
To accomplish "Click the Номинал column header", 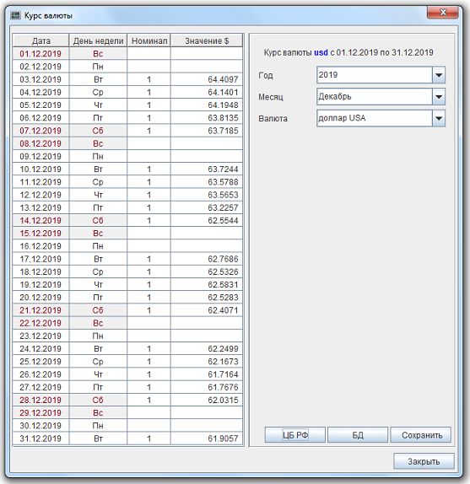I will [x=149, y=40].
